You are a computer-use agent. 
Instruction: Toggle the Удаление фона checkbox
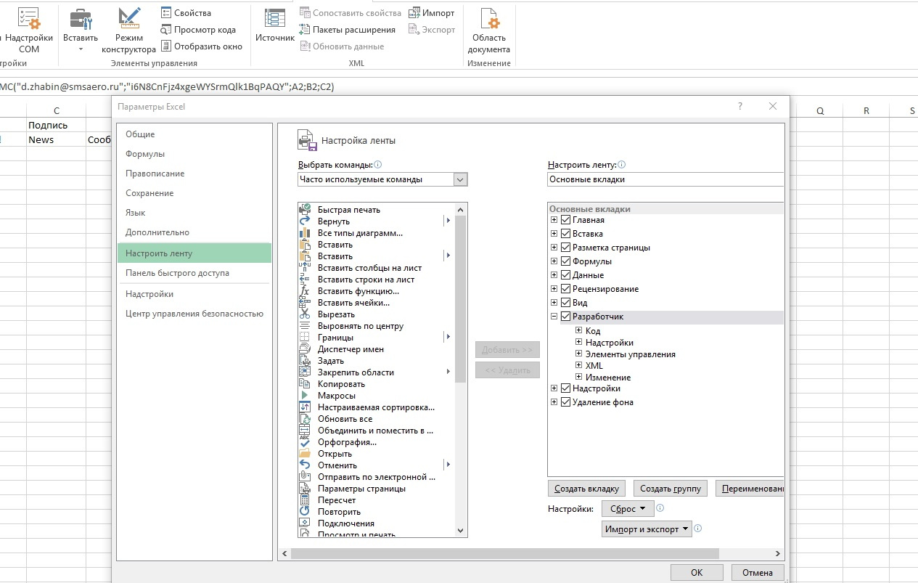[566, 402]
